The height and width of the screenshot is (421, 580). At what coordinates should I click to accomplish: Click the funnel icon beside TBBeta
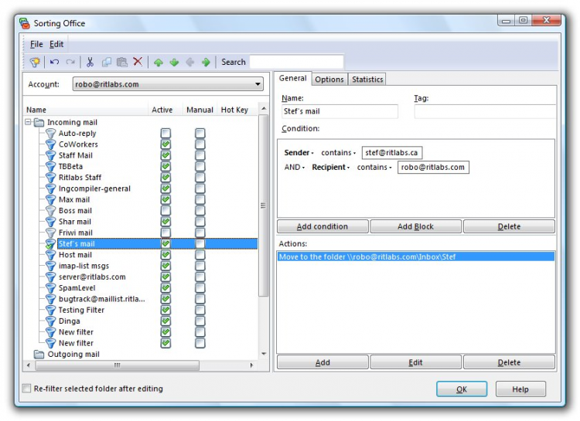(x=50, y=167)
